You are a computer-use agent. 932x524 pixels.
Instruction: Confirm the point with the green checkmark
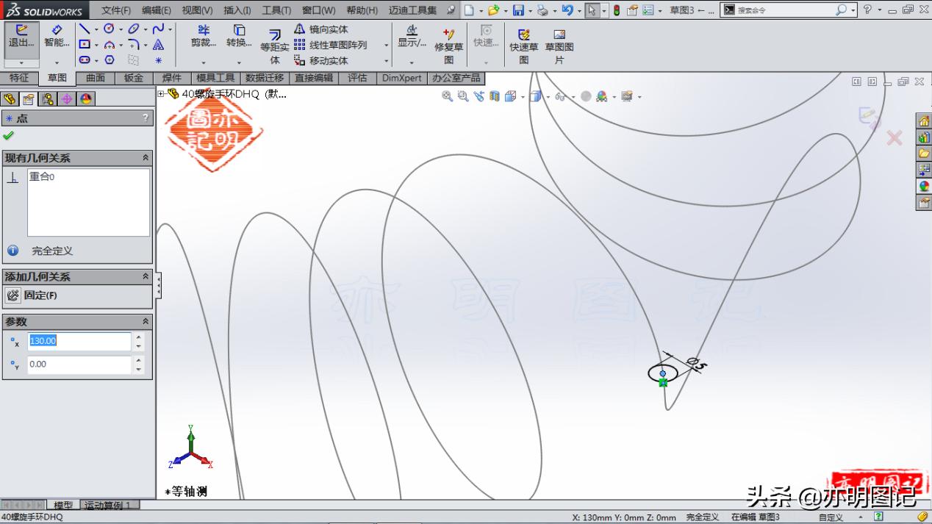[x=10, y=135]
